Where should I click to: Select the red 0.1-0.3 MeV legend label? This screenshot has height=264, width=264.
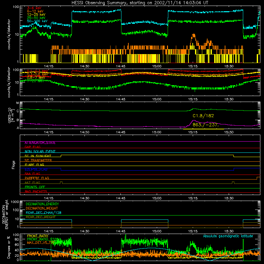[x=38, y=71]
